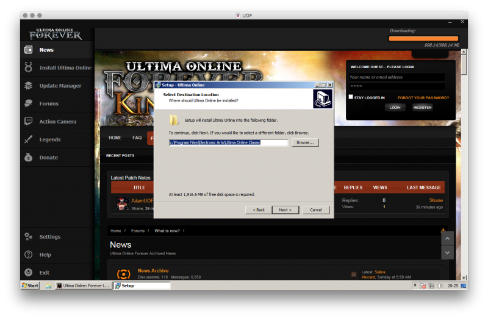Sort by the VIEWS column header
Viewport: 488px width, 319px height.
[x=380, y=188]
